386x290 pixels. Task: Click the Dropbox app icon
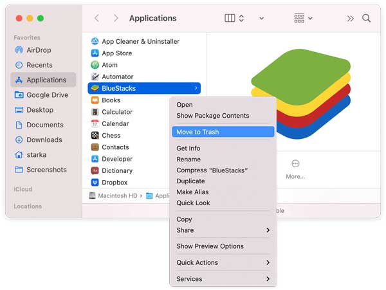click(95, 182)
